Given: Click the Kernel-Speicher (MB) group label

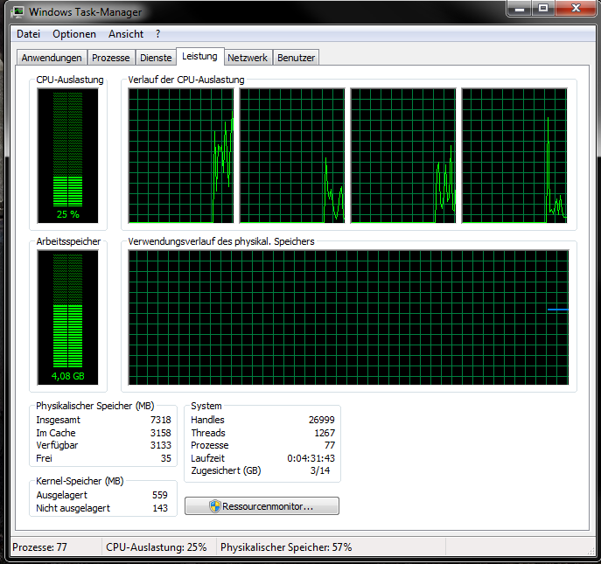Looking at the screenshot, I should click(80, 481).
